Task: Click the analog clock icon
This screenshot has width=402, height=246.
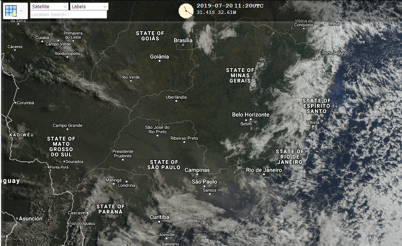Action: pyautogui.click(x=186, y=11)
